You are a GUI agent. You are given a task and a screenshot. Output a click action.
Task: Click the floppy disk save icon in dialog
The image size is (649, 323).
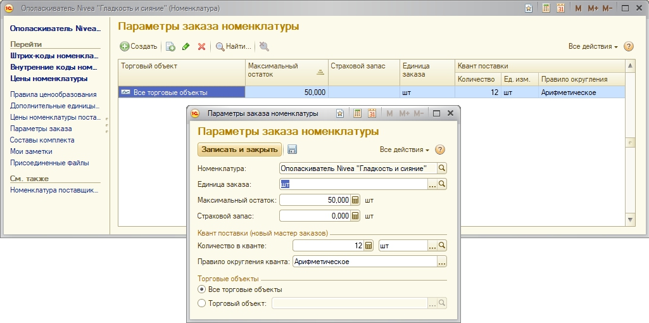(293, 149)
